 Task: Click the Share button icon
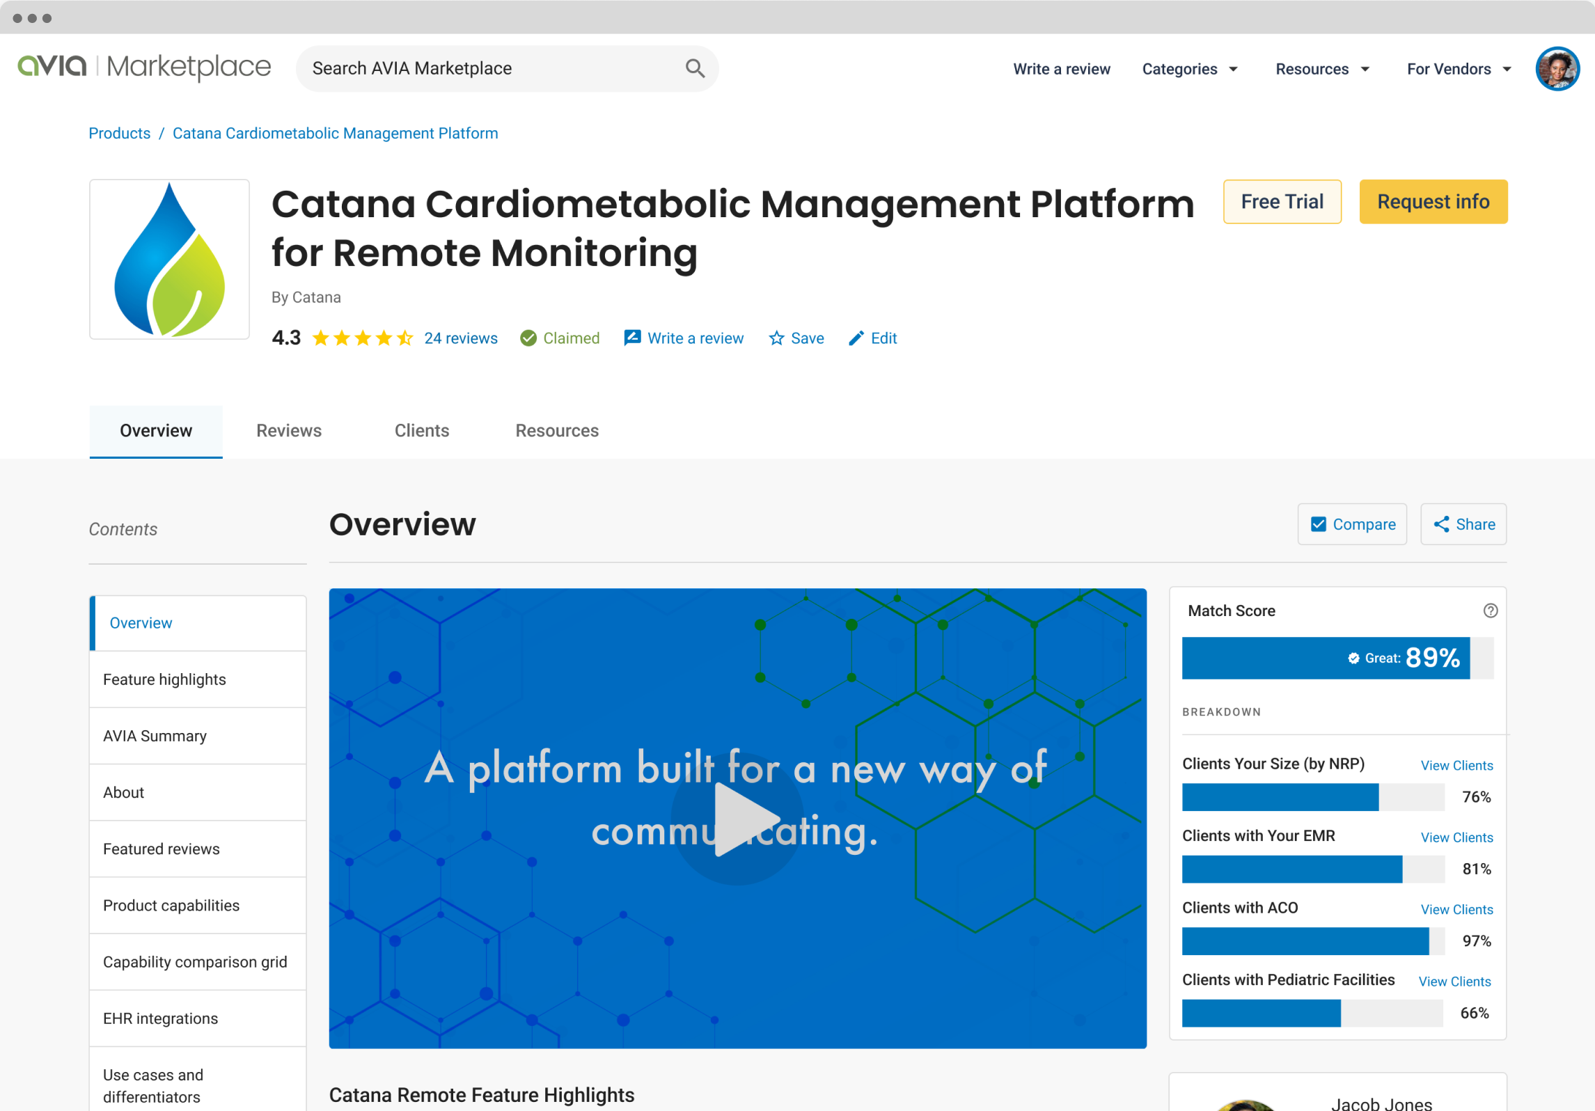(x=1441, y=524)
